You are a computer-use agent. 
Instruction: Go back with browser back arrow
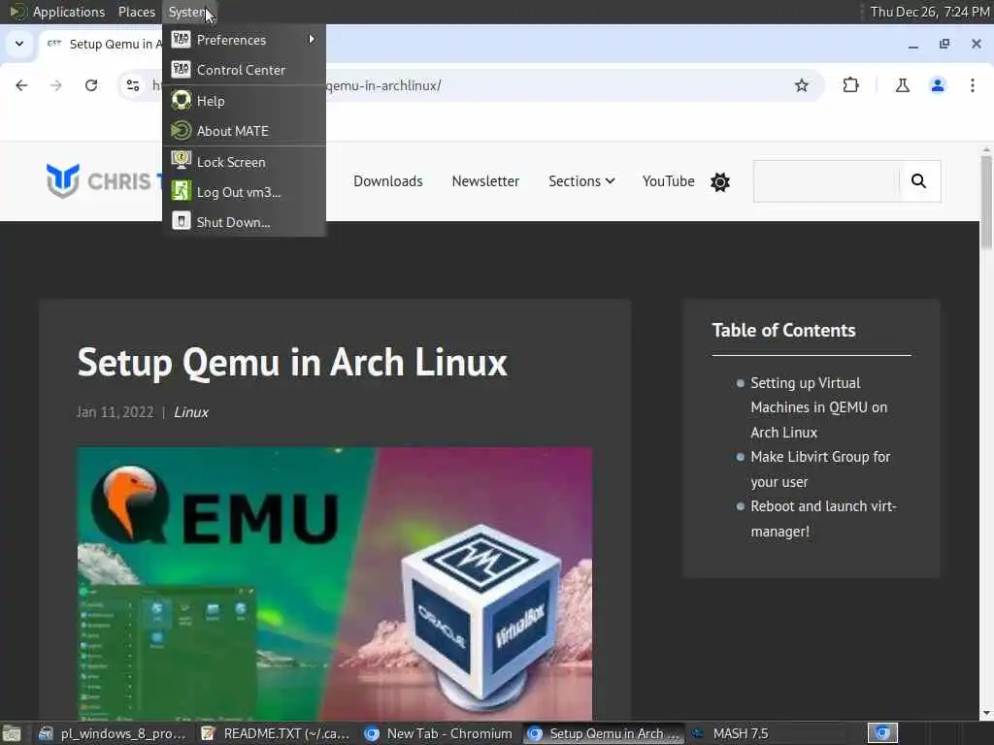click(x=21, y=85)
